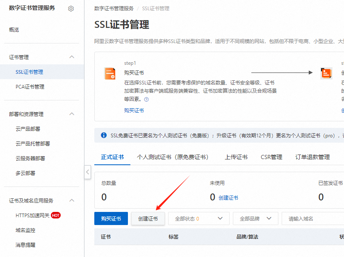The image size is (344, 257).
Task: Open PCA证书管理 in the sidebar
Action: pyautogui.click(x=30, y=86)
